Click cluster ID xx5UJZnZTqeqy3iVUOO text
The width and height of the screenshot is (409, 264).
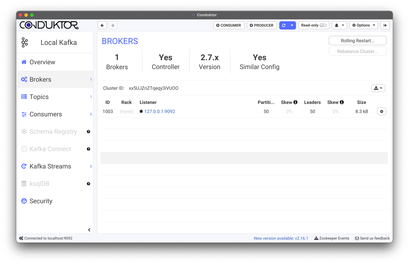154,88
